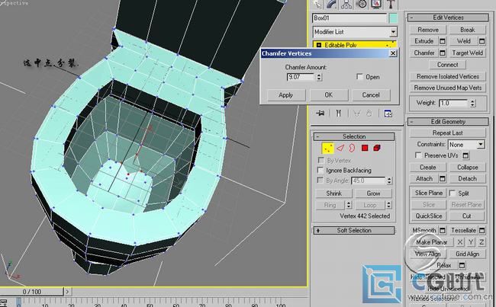Open MSmooth settings dialog icon
This screenshot has height=307, width=496.
coord(443,230)
